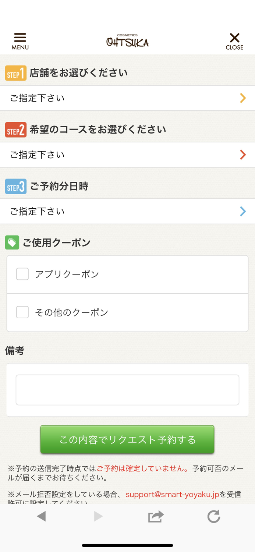Tap the blue STEP3 badge
The image size is (255, 552).
[x=16, y=186]
